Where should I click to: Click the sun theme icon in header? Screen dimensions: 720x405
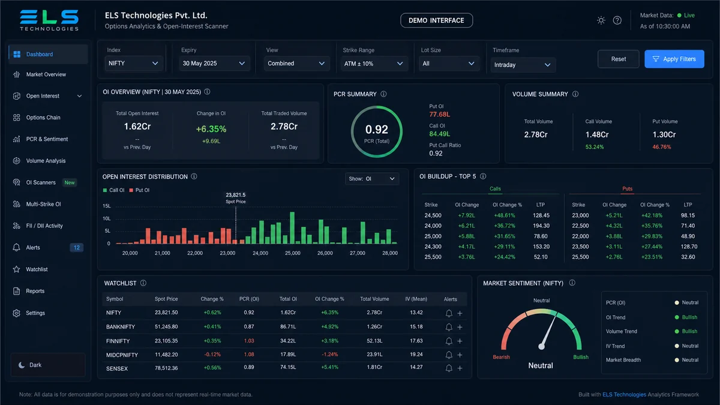(x=601, y=20)
